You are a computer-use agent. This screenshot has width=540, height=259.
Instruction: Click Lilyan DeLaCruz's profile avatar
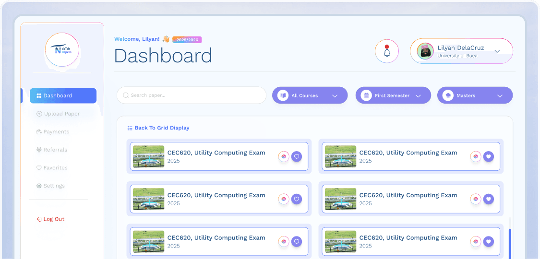pos(425,51)
